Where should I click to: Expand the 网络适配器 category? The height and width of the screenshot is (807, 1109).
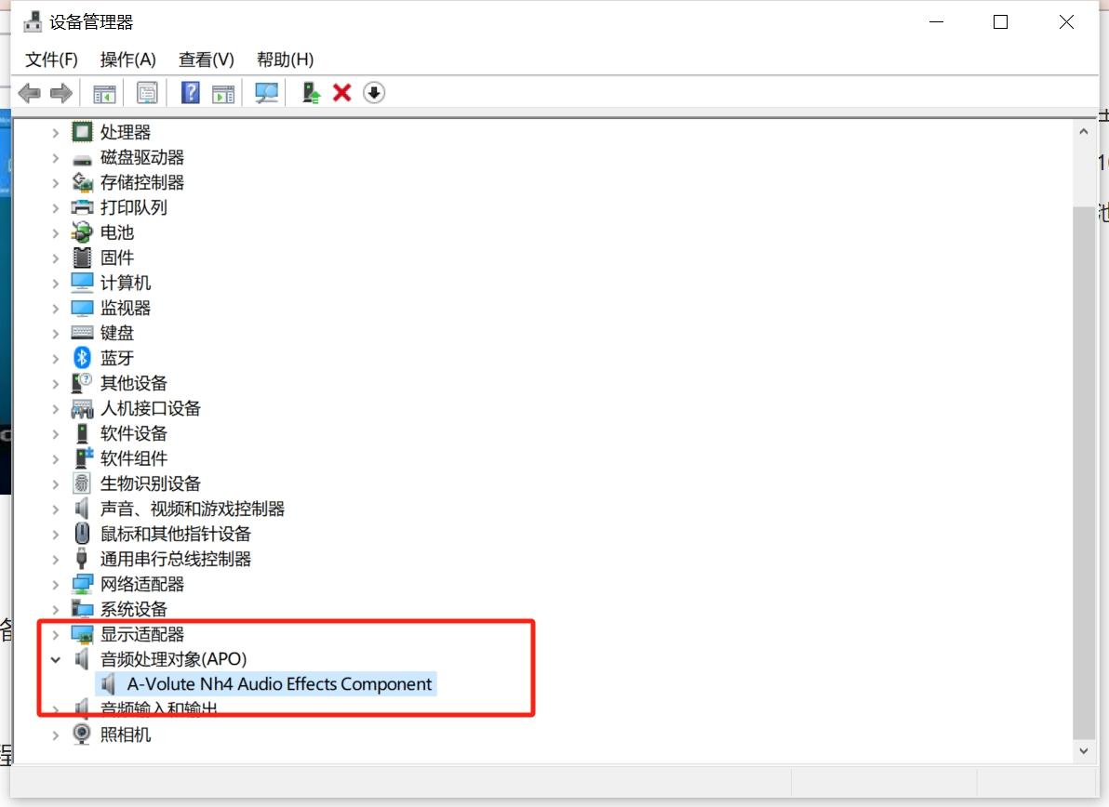click(56, 584)
